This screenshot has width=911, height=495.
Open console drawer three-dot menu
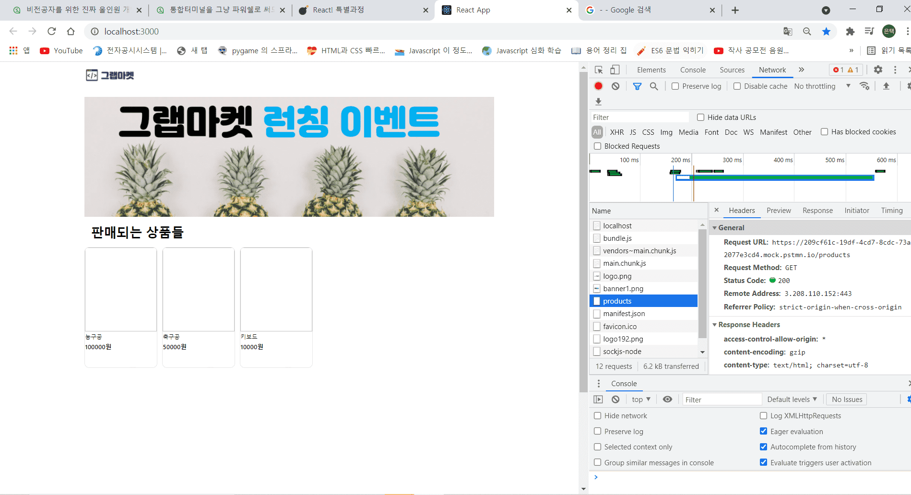598,384
